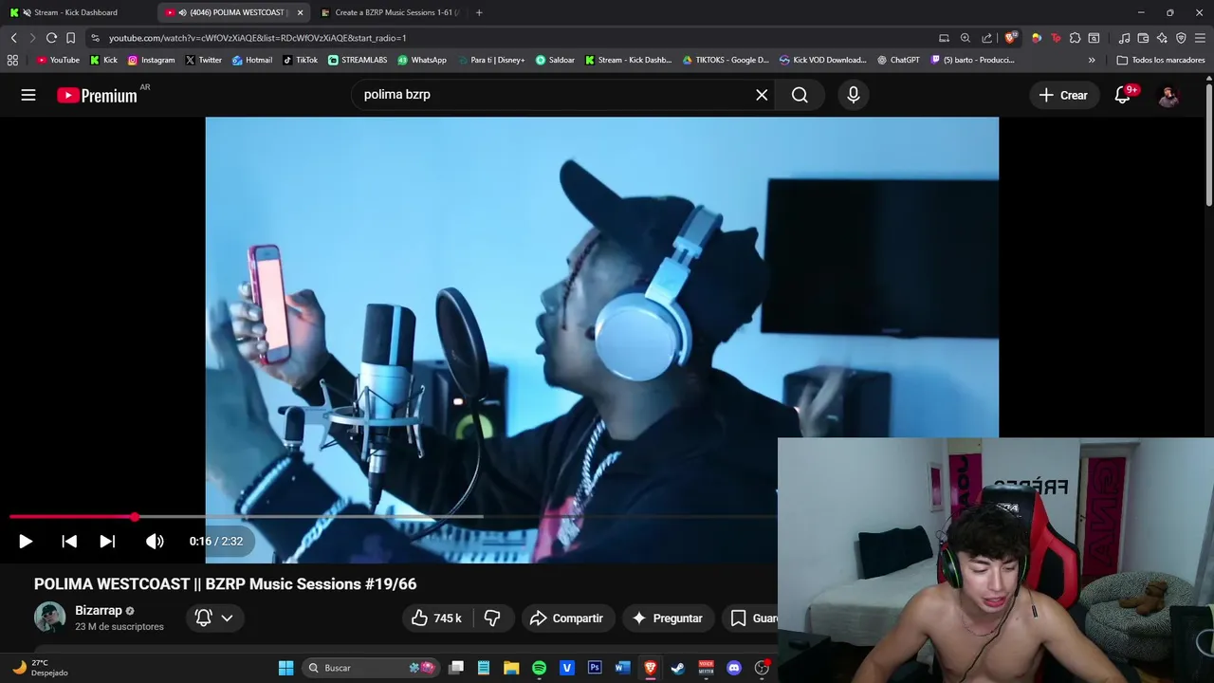
Task: Dislike the video
Action: pos(492,618)
